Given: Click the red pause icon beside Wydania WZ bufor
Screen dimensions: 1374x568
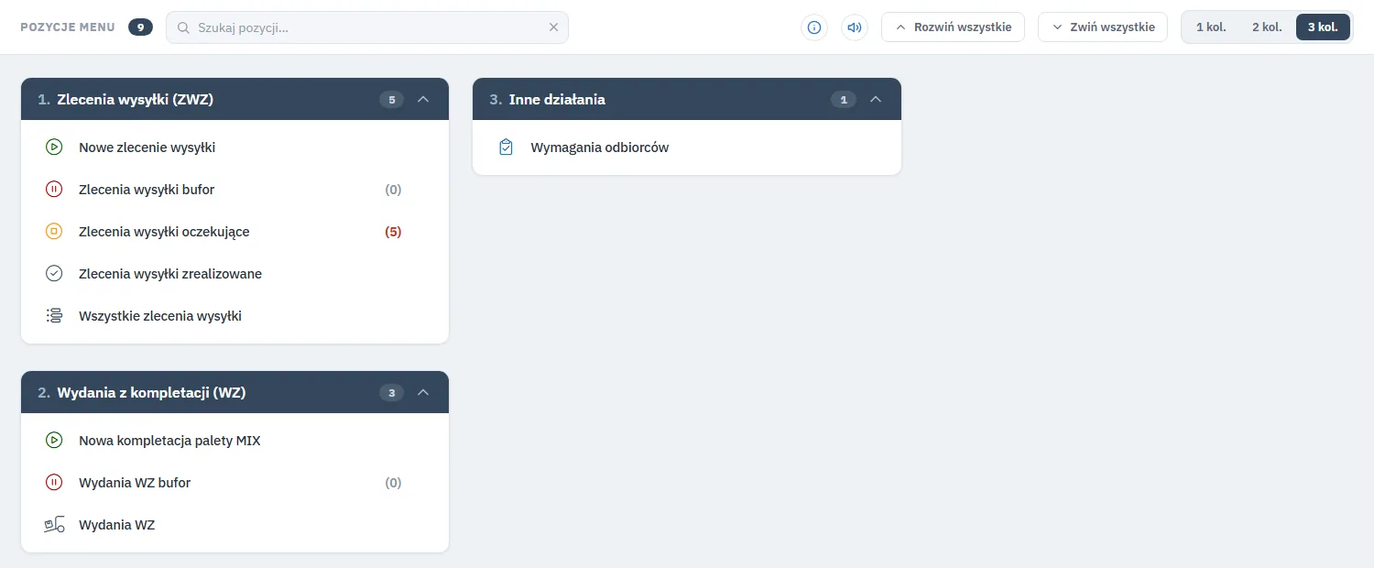Looking at the screenshot, I should coord(54,483).
